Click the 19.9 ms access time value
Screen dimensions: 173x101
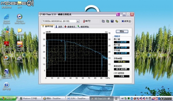pyautogui.click(x=122, y=62)
